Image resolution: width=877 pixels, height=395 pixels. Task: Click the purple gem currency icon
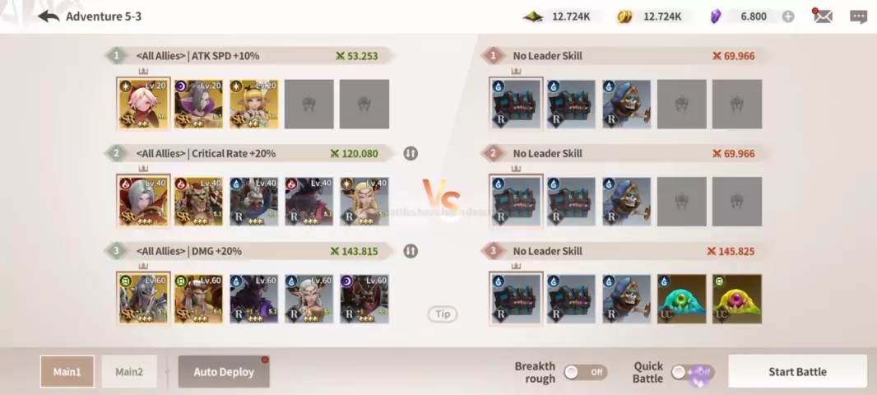point(716,16)
